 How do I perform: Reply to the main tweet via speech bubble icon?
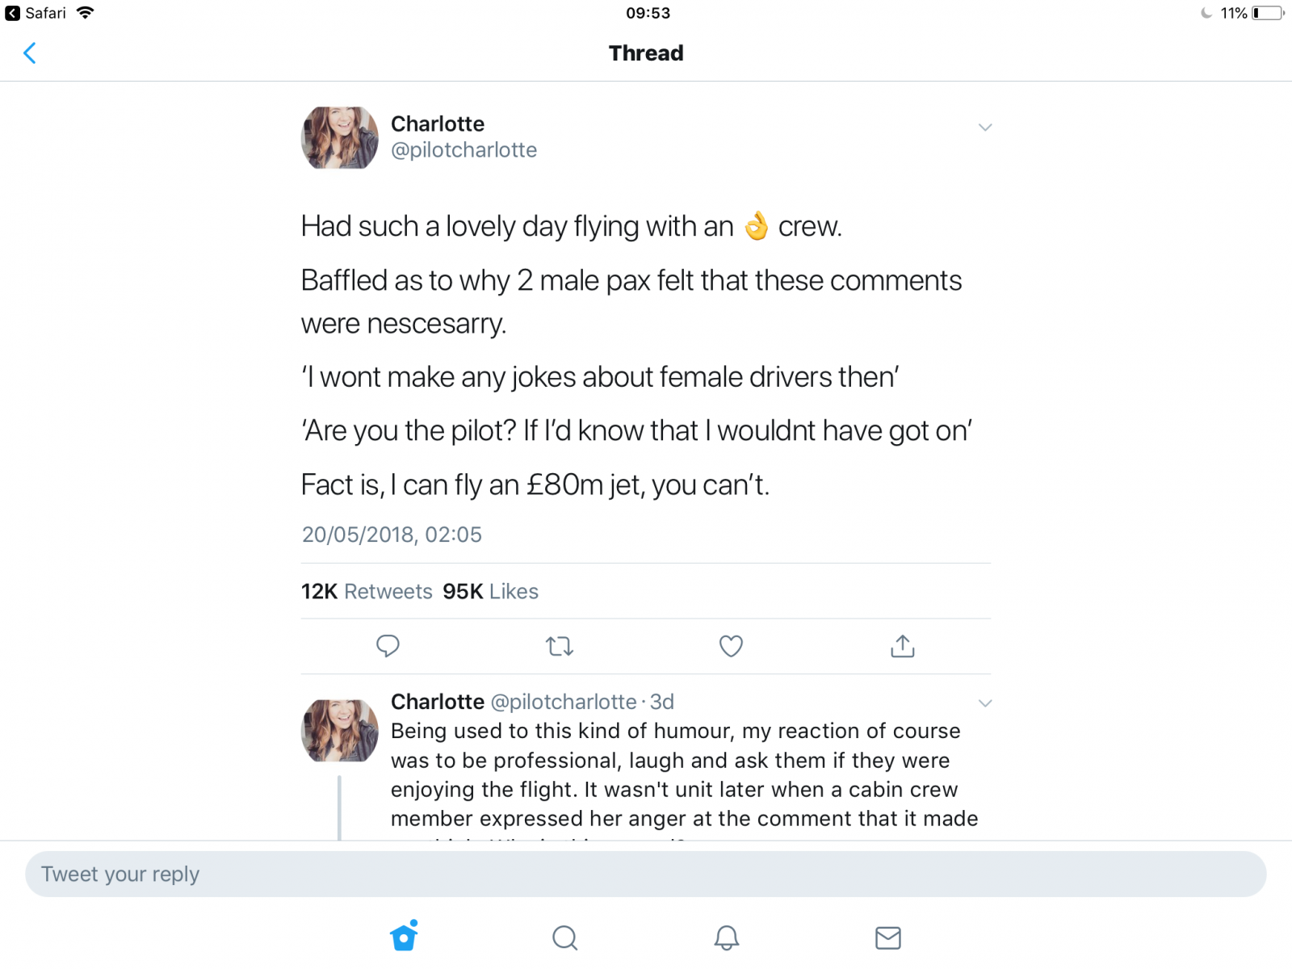pyautogui.click(x=388, y=646)
